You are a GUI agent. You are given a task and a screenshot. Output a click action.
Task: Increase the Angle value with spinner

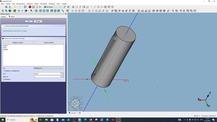[63, 73]
